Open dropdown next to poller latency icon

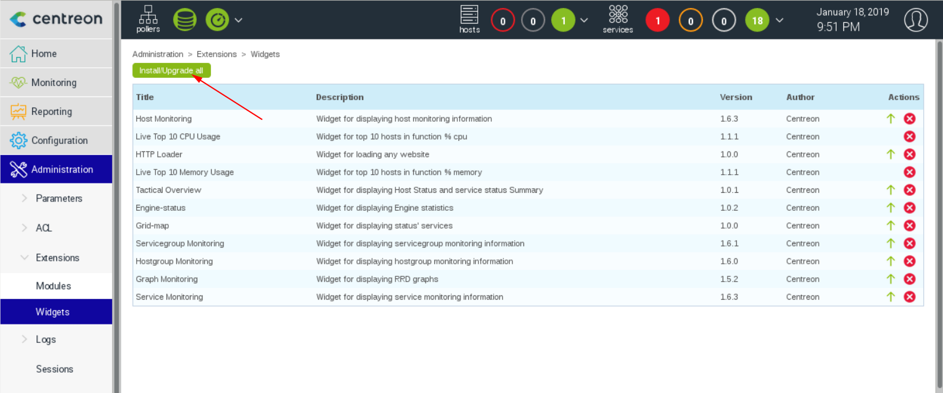click(238, 20)
